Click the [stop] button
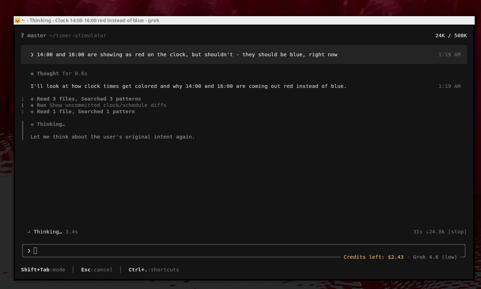The height and width of the screenshot is (289, 481). [457, 232]
